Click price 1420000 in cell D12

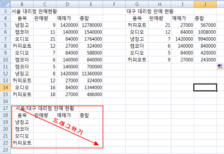69,74
